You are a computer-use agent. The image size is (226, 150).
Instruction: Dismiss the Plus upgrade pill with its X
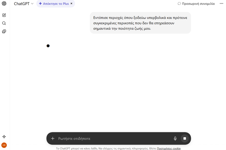[x=71, y=4]
